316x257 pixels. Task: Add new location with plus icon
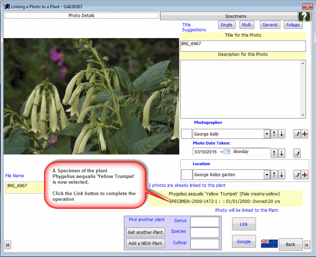[305, 175]
